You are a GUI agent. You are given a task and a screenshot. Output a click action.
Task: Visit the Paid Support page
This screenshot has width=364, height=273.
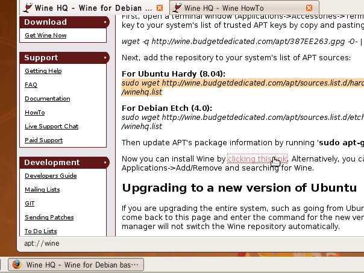point(43,140)
